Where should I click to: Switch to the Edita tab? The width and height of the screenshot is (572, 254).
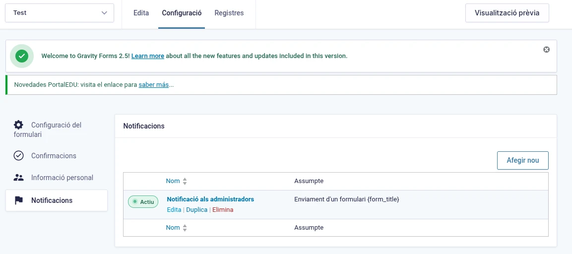[141, 13]
